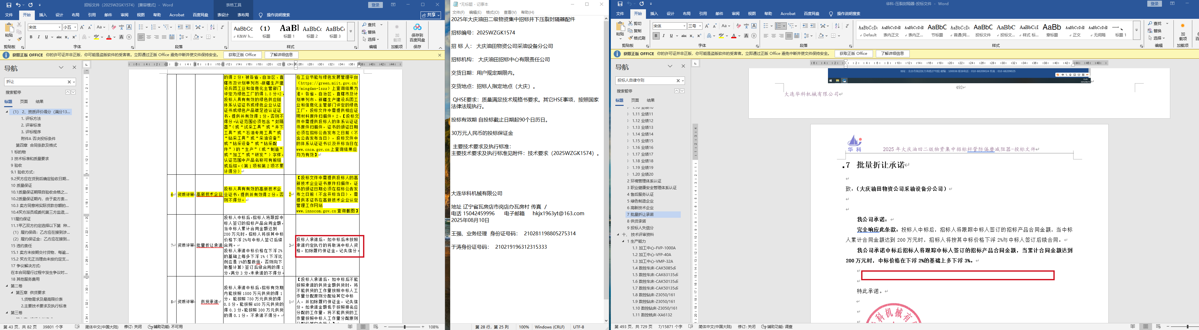
Task: Shrink font size in 华科 Word ribbon
Action: pos(715,26)
